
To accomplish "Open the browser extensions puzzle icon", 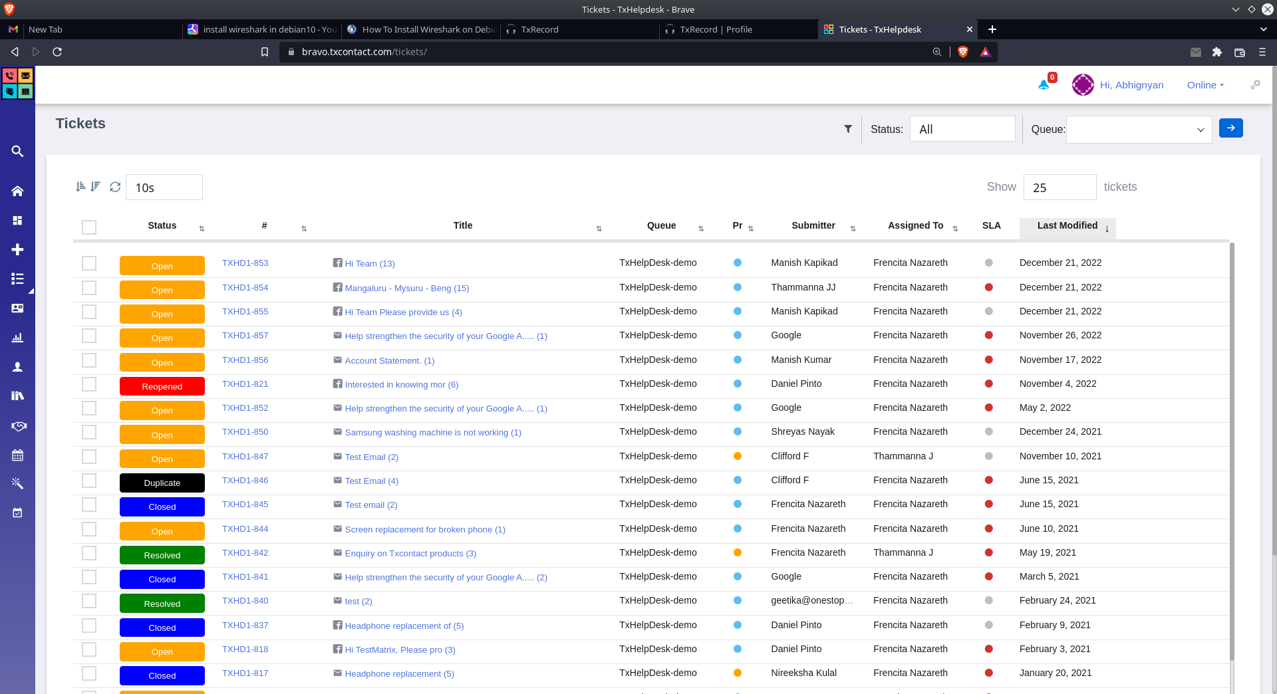I will [1217, 52].
